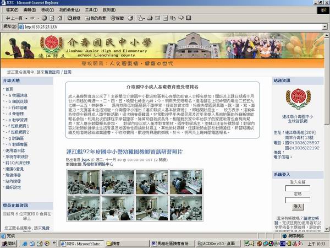
Task: Open the 前10大排行榜 sidebar link
Action: coord(18,163)
